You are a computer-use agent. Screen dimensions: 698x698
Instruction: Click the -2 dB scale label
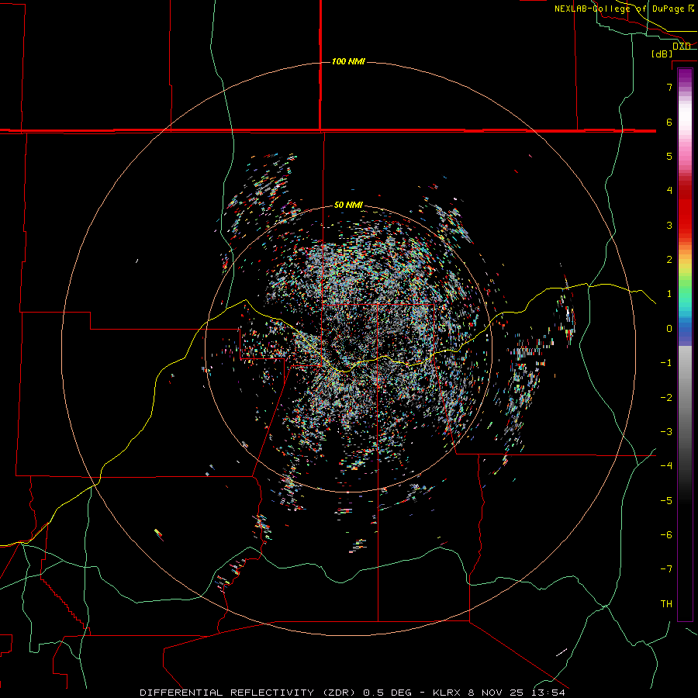click(666, 398)
